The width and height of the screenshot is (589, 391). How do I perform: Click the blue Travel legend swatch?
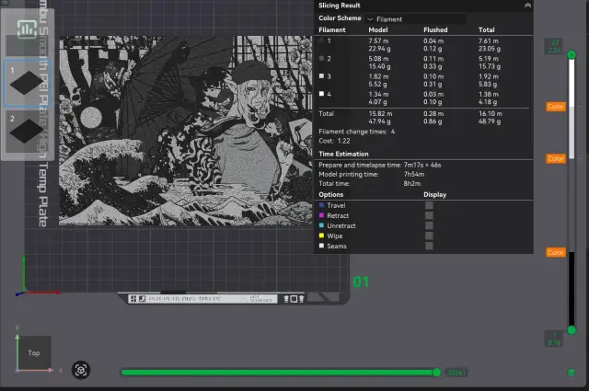[321, 205]
